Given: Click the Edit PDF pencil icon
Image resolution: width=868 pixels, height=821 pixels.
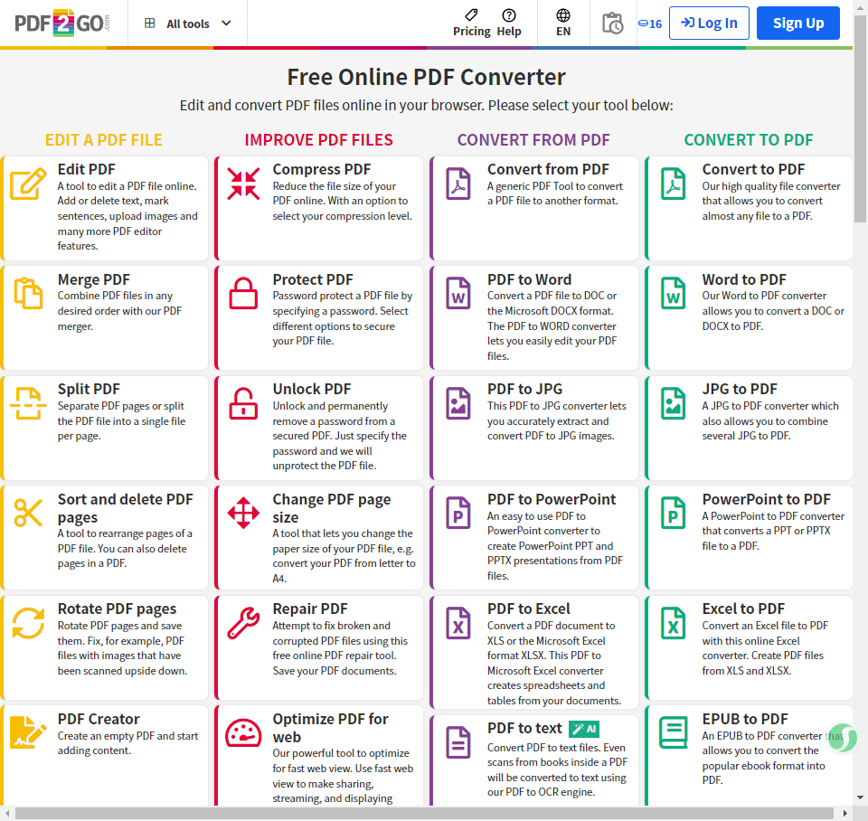Looking at the screenshot, I should tap(28, 184).
